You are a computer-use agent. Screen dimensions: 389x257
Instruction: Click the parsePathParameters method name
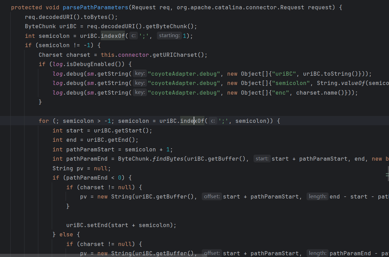tap(95, 7)
